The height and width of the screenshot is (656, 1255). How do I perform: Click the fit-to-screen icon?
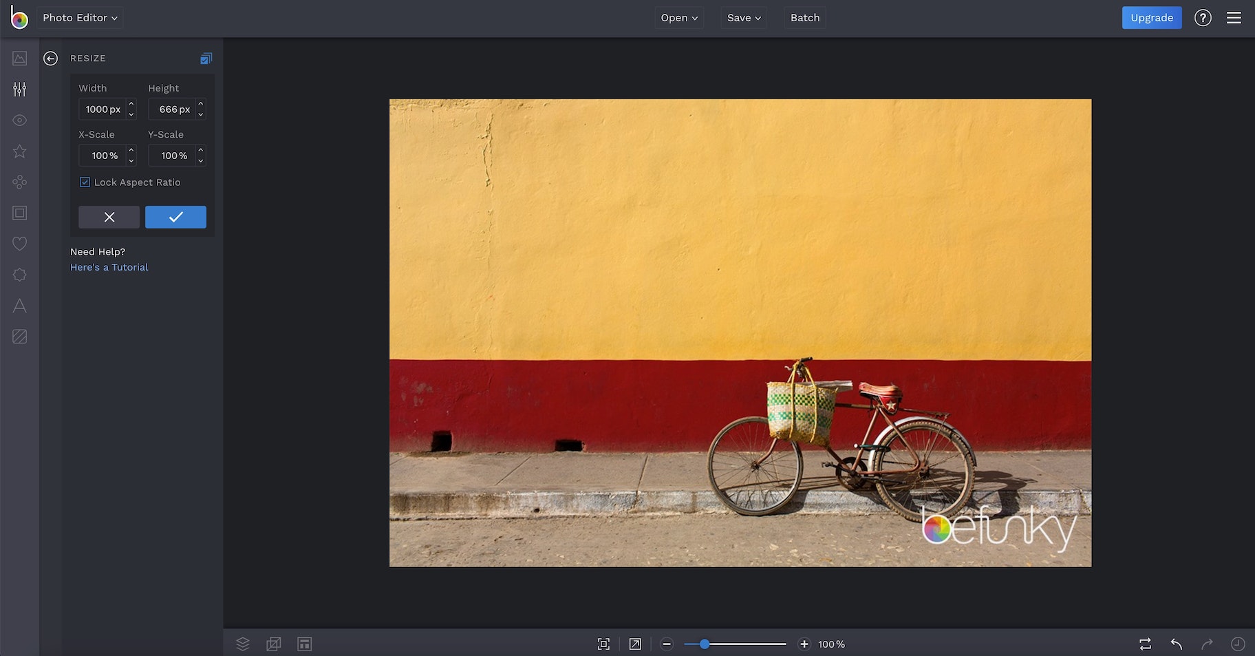tap(603, 644)
